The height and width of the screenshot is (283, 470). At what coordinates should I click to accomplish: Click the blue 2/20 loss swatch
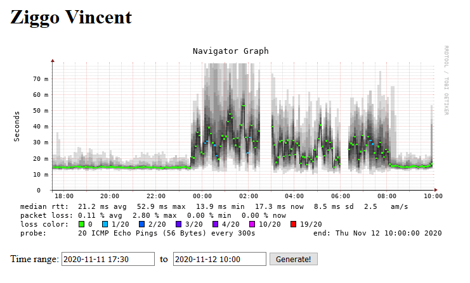pyautogui.click(x=142, y=224)
